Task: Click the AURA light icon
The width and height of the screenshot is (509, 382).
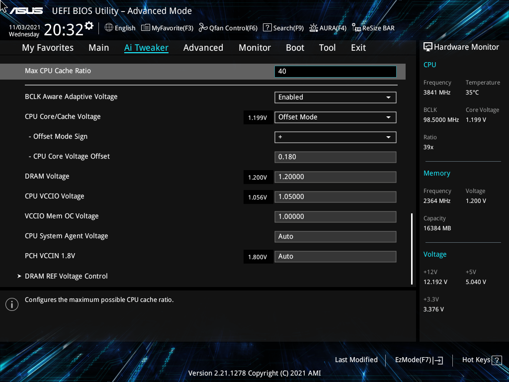Action: click(x=314, y=28)
